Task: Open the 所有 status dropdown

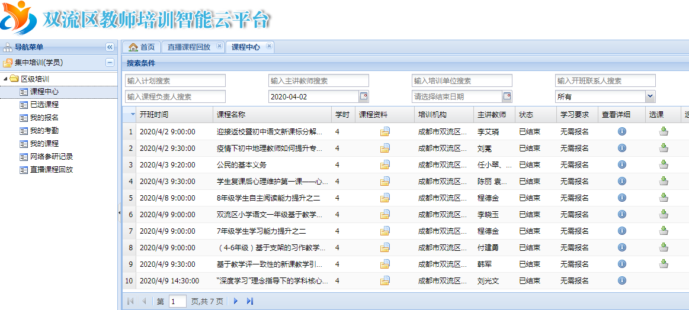Action: coord(650,96)
